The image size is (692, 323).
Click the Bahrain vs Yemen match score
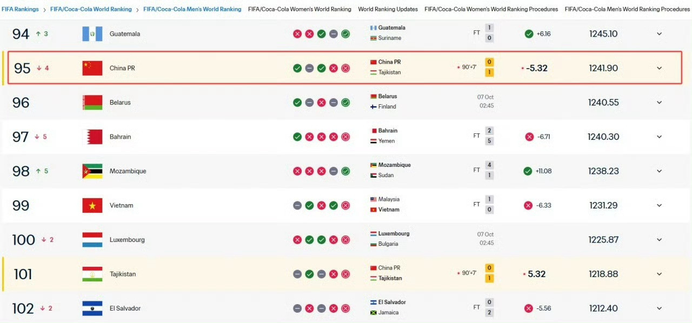click(489, 136)
